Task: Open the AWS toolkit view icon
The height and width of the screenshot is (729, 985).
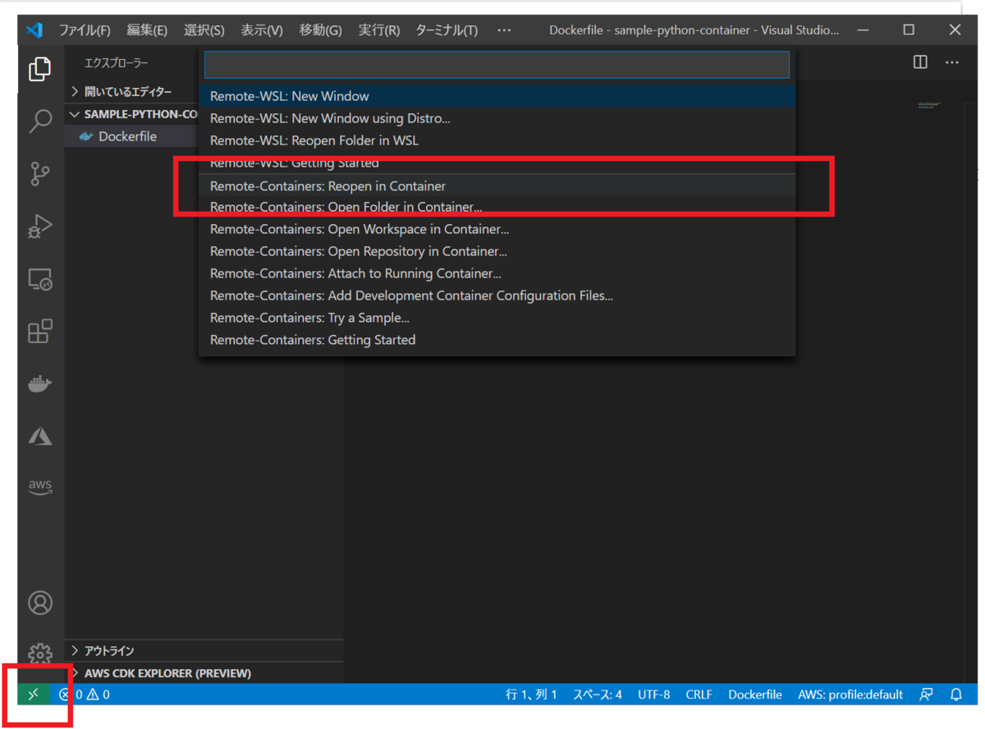Action: (x=39, y=487)
